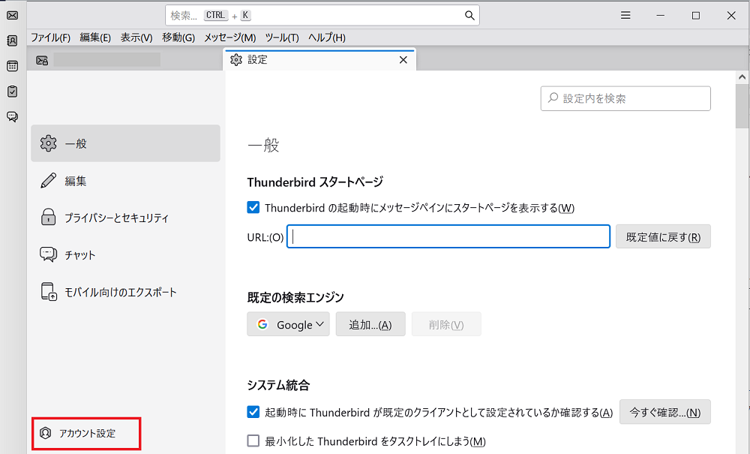This screenshot has width=750, height=454.
Task: Enable minimize Thunderbird to tray checkbox
Action: tap(253, 441)
